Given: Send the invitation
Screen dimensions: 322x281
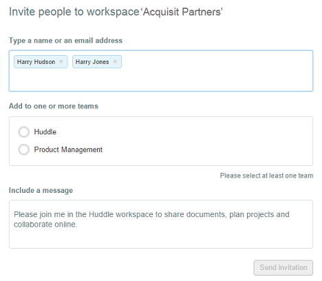Looking at the screenshot, I should [x=283, y=267].
